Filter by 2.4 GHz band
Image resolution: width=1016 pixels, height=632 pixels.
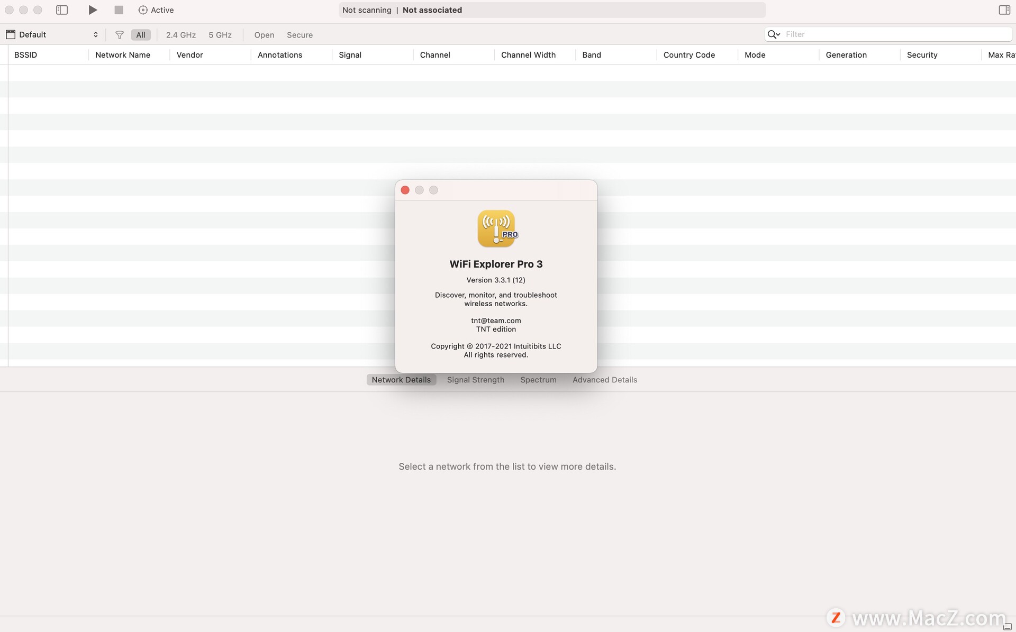click(181, 35)
